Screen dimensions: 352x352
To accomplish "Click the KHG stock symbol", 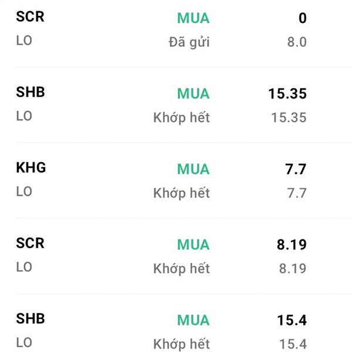I will [31, 168].
